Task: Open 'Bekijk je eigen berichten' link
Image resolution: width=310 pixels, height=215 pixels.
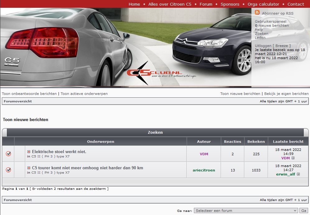Action: click(286, 94)
